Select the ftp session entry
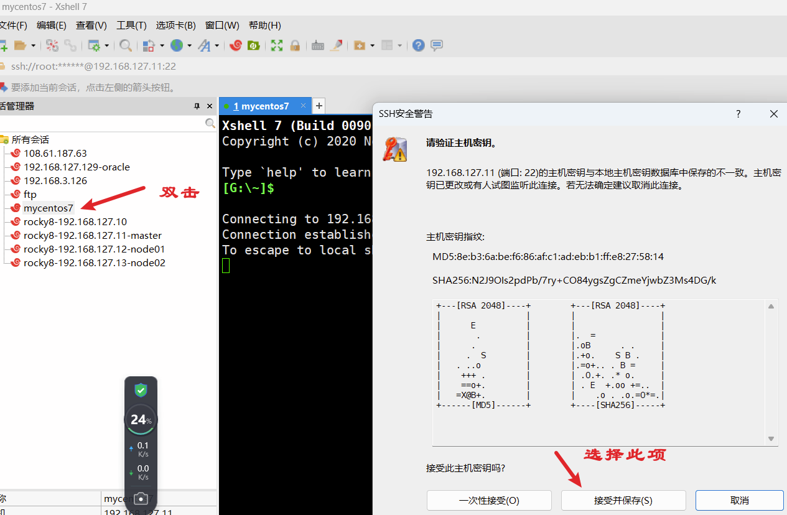 pyautogui.click(x=30, y=194)
